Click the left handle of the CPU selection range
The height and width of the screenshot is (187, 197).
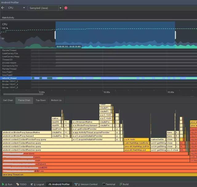point(55,35)
